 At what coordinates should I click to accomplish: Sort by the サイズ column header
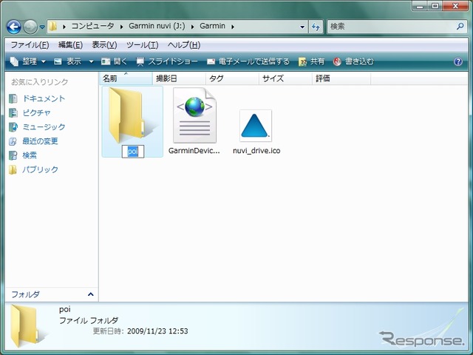[x=285, y=78]
